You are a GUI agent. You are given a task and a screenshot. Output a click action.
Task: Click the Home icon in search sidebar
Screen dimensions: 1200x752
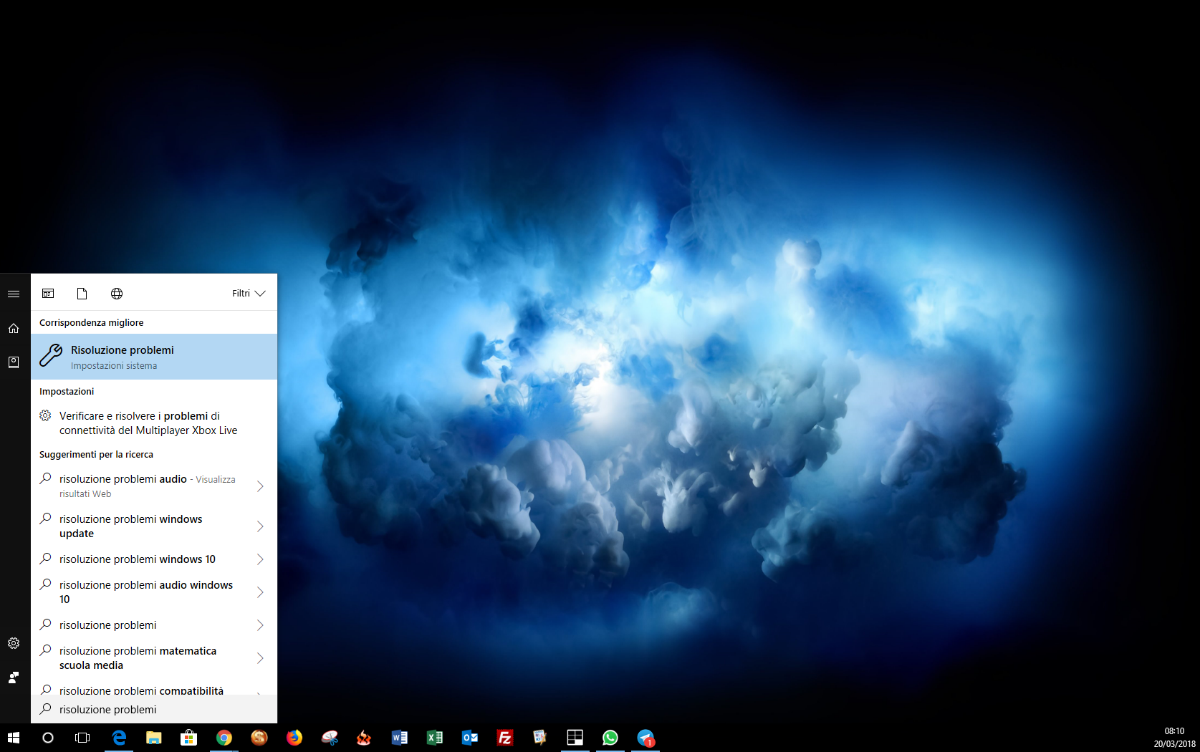point(14,328)
